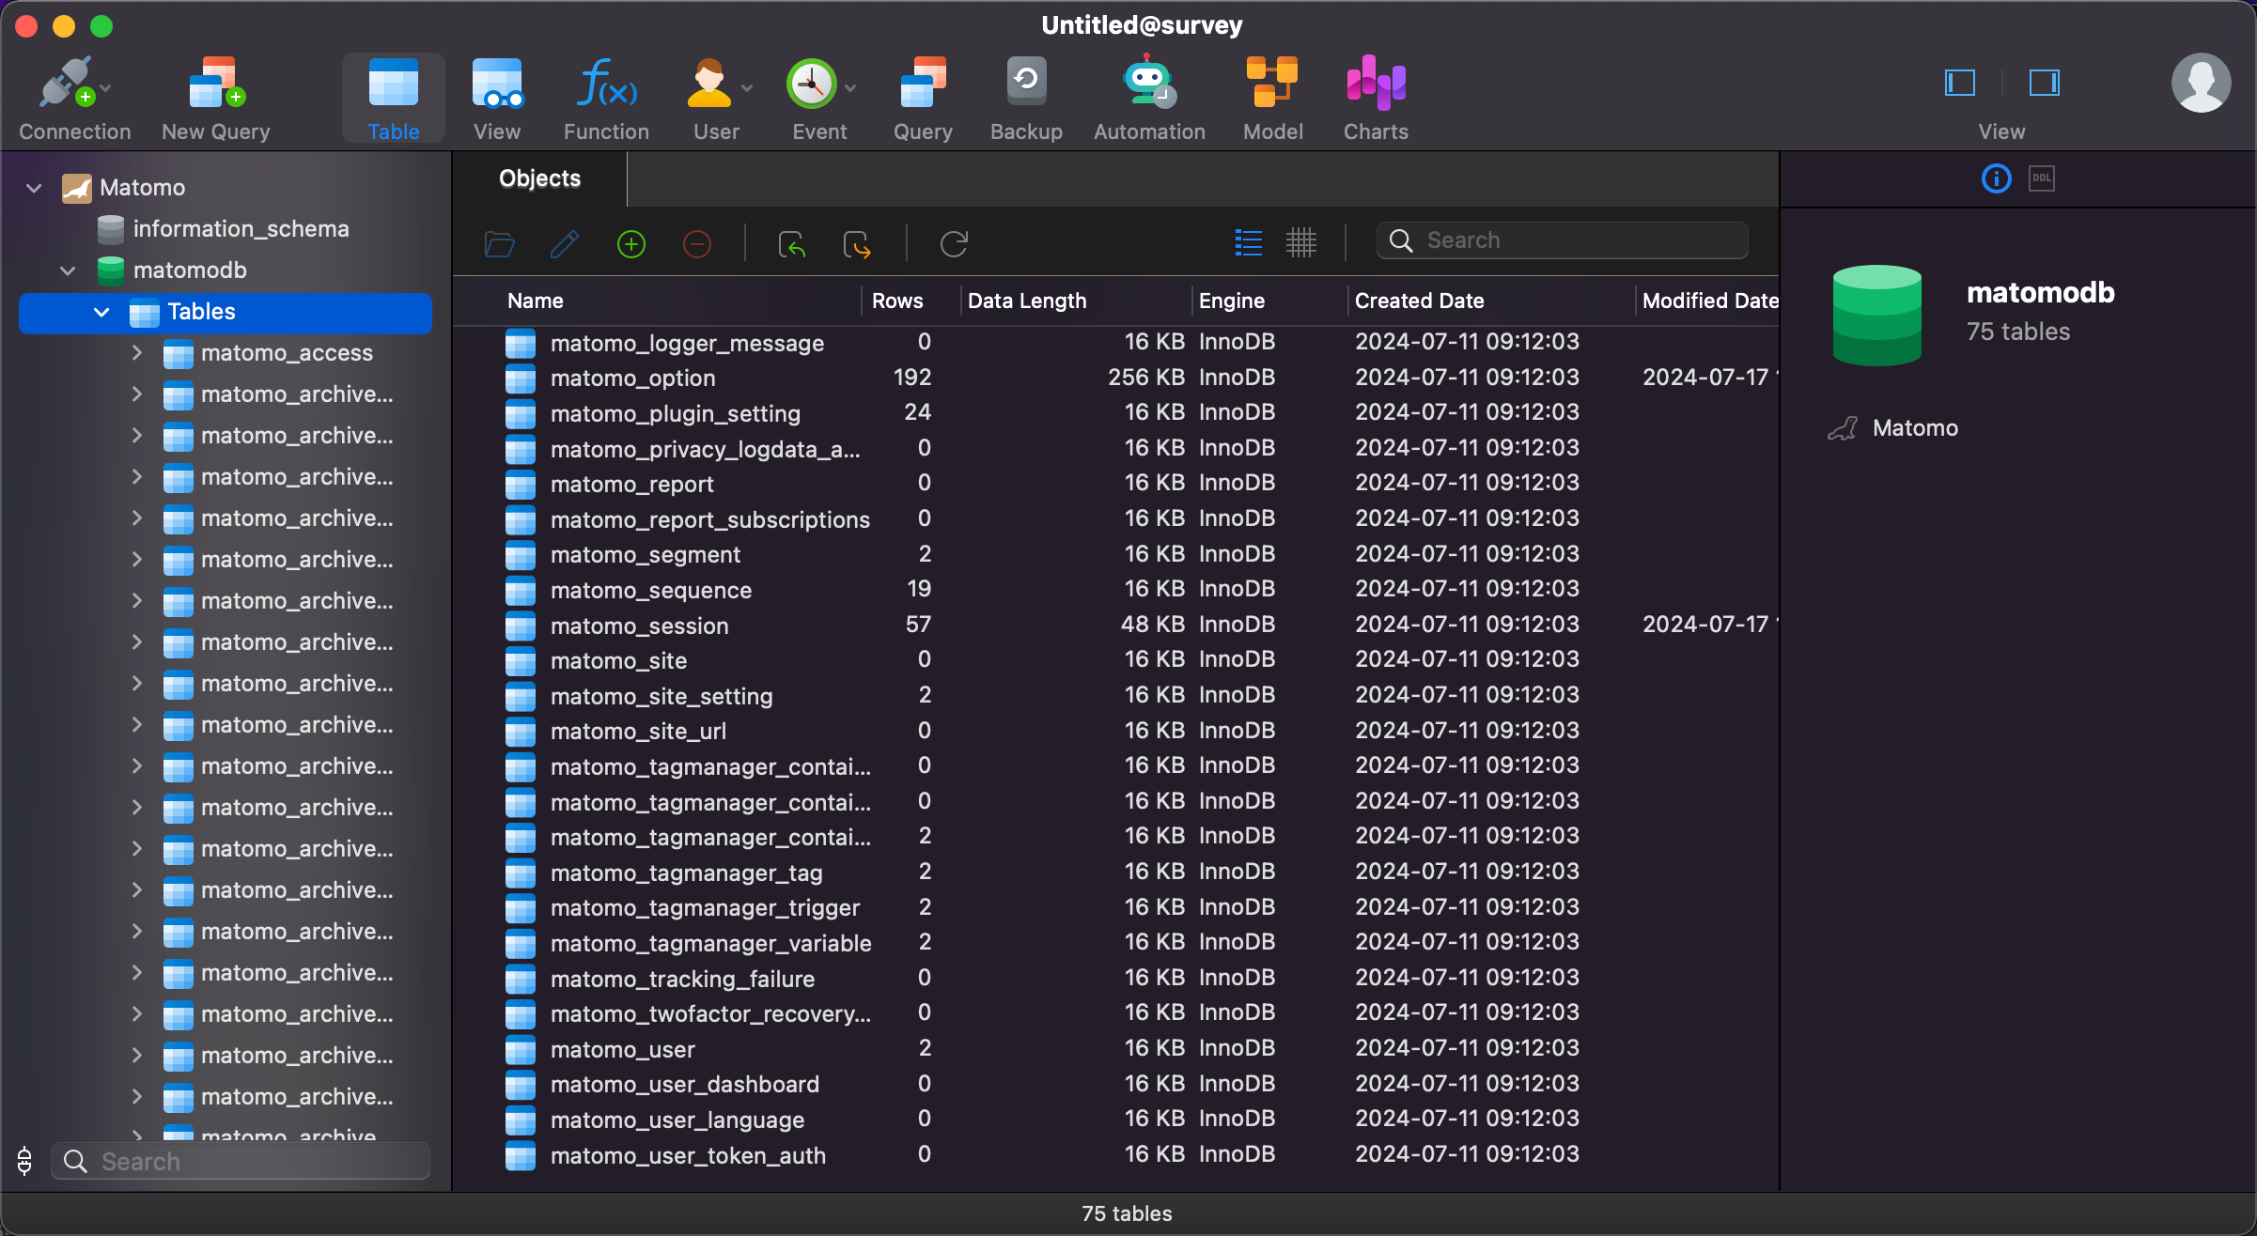The height and width of the screenshot is (1236, 2257).
Task: Switch to grid detail view mode
Action: point(1300,243)
